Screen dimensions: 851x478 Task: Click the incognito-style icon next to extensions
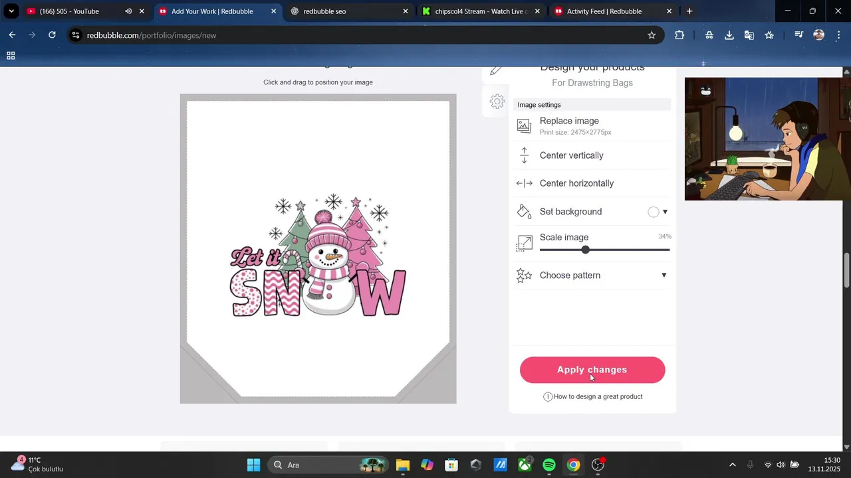pos(709,35)
